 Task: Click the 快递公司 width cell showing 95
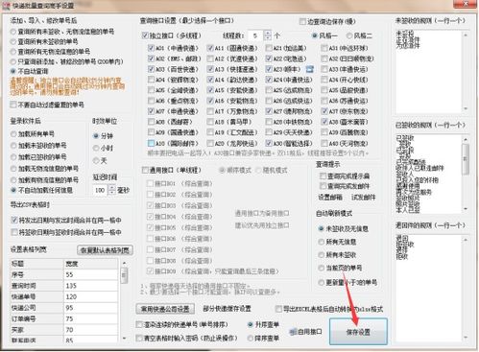click(x=91, y=308)
